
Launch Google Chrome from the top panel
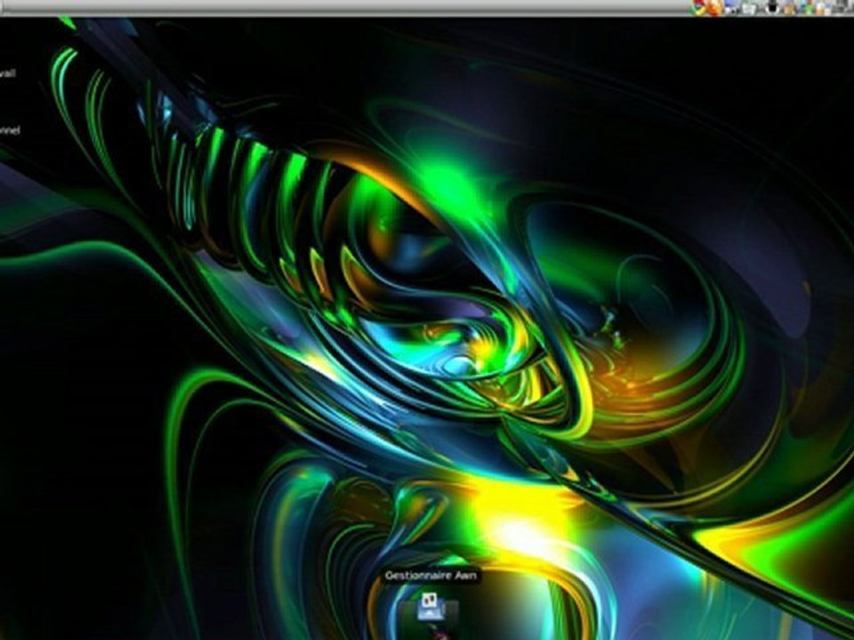click(698, 7)
